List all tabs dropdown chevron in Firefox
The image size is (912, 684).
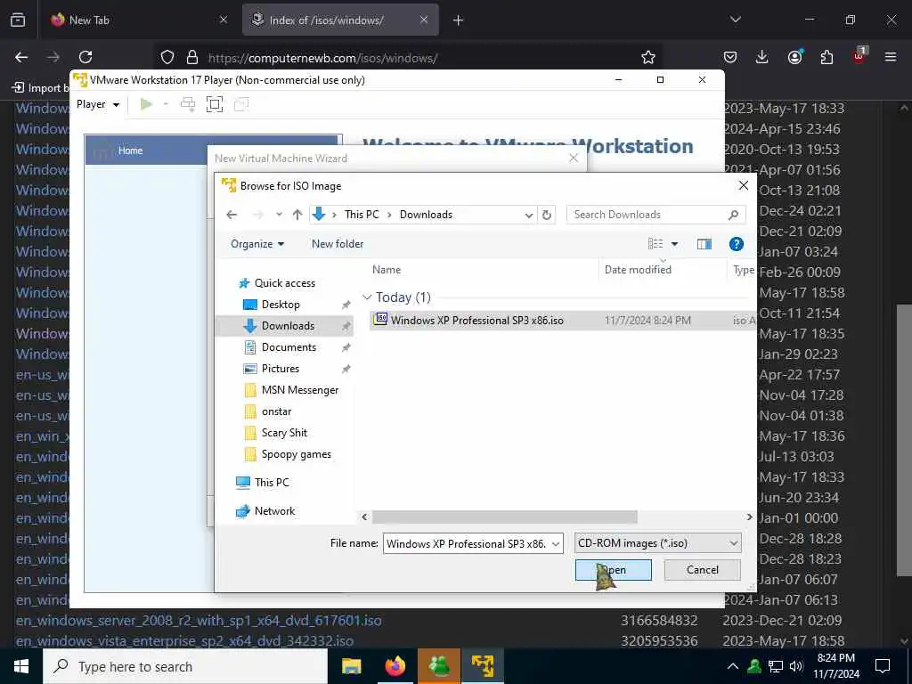point(735,20)
